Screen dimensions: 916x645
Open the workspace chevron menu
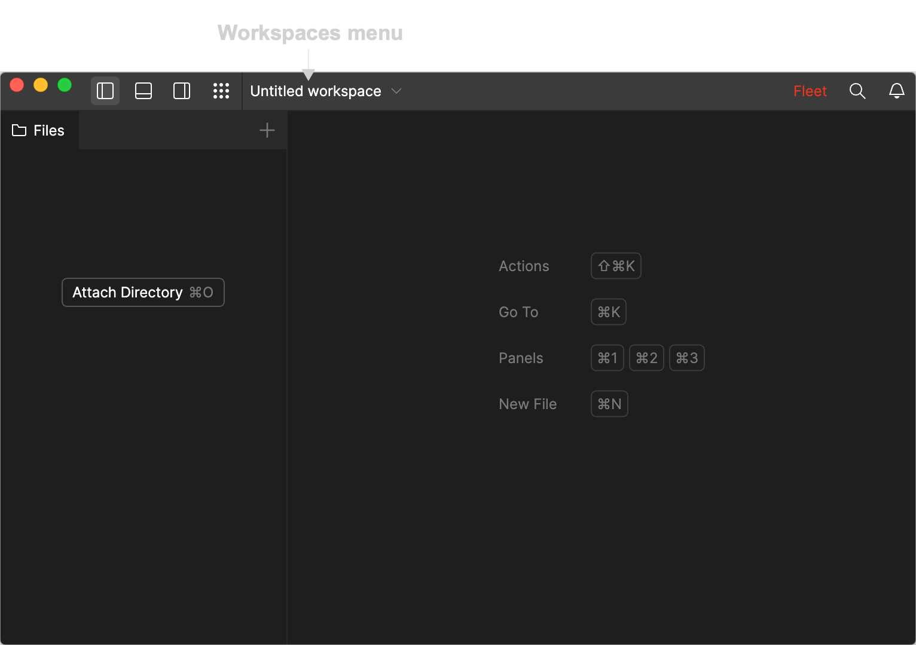point(396,91)
